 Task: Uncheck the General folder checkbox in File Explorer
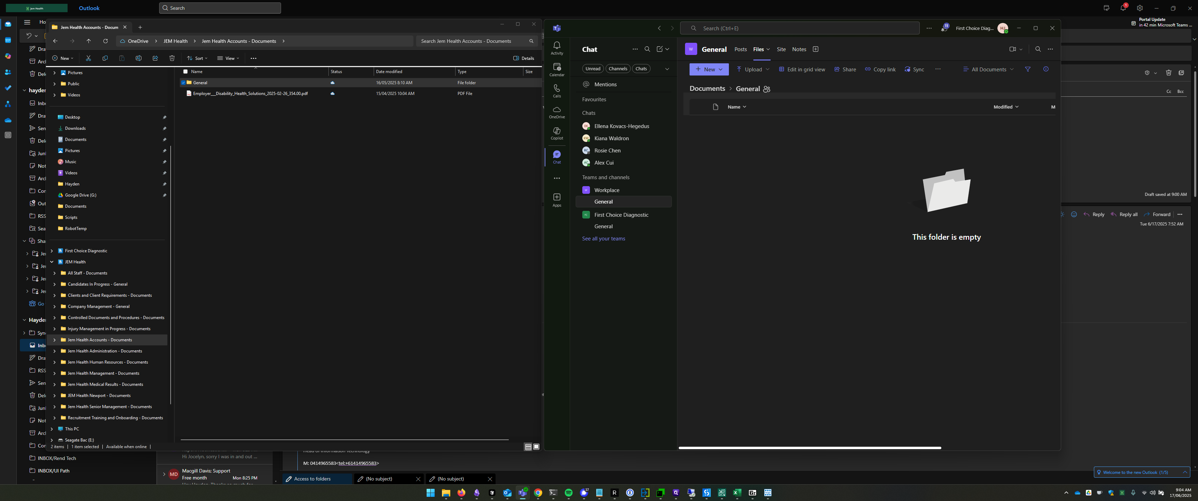[x=183, y=83]
